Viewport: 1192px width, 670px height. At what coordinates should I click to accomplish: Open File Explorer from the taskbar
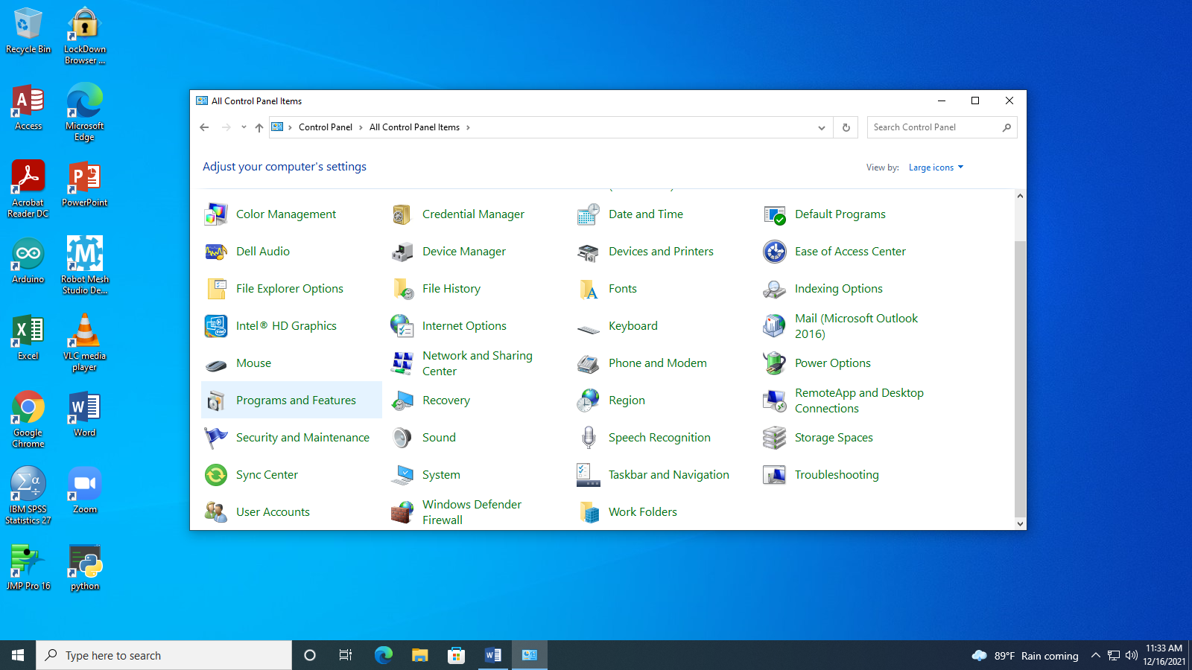click(x=420, y=655)
